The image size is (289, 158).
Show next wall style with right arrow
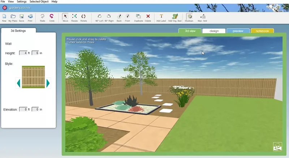point(48,83)
